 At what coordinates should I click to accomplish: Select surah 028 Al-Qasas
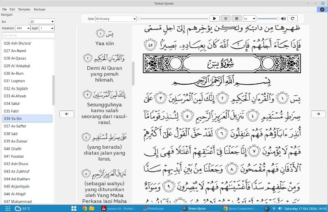click(27, 58)
